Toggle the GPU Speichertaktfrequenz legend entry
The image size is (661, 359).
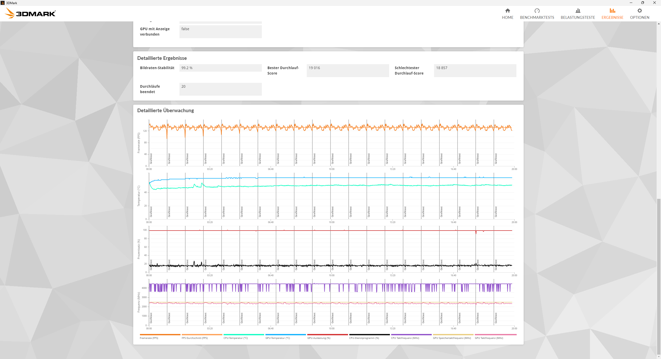pyautogui.click(x=452, y=338)
